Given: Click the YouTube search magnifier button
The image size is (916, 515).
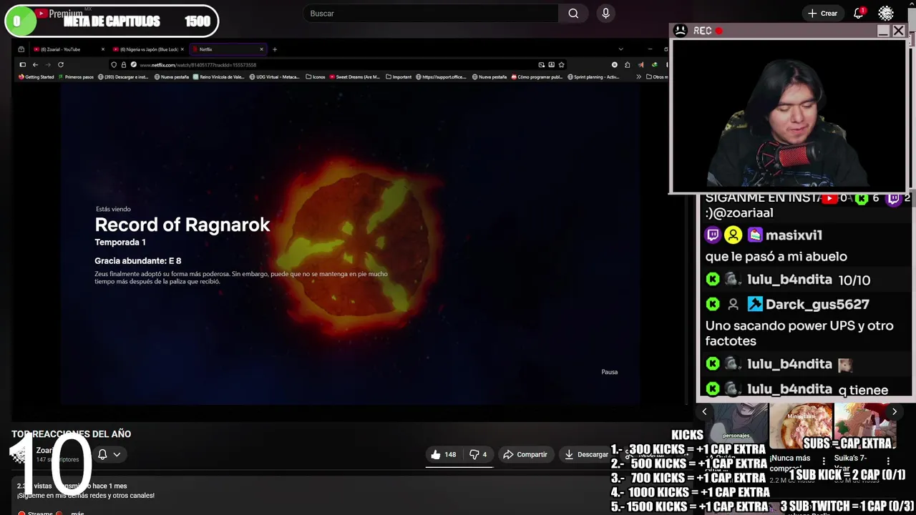Looking at the screenshot, I should [573, 14].
